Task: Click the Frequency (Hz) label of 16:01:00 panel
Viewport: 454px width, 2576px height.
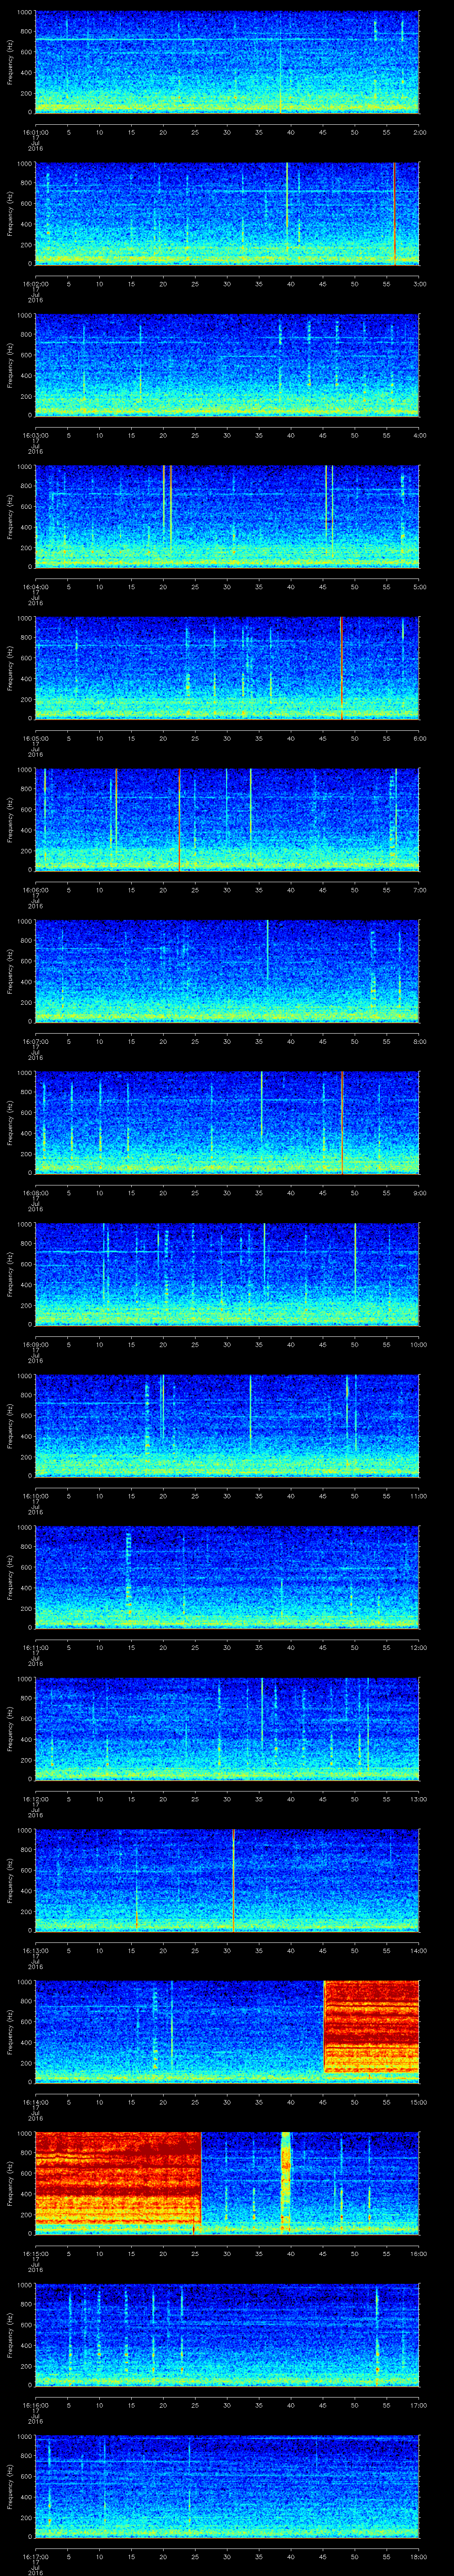Action: point(11,62)
